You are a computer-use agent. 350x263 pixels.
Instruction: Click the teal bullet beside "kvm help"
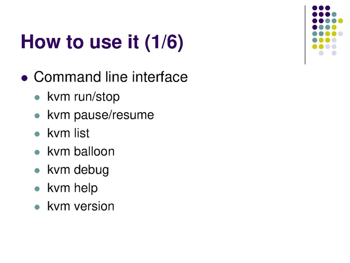tap(37, 189)
